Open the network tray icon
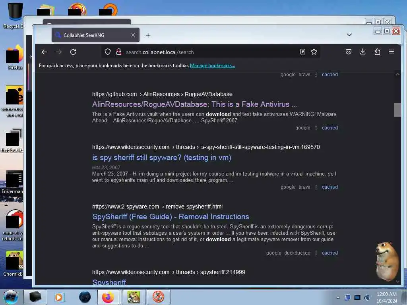This screenshot has width=407, height=305. point(357,297)
